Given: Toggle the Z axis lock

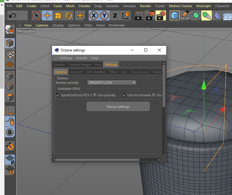Looking at the screenshot, I should (115, 15).
